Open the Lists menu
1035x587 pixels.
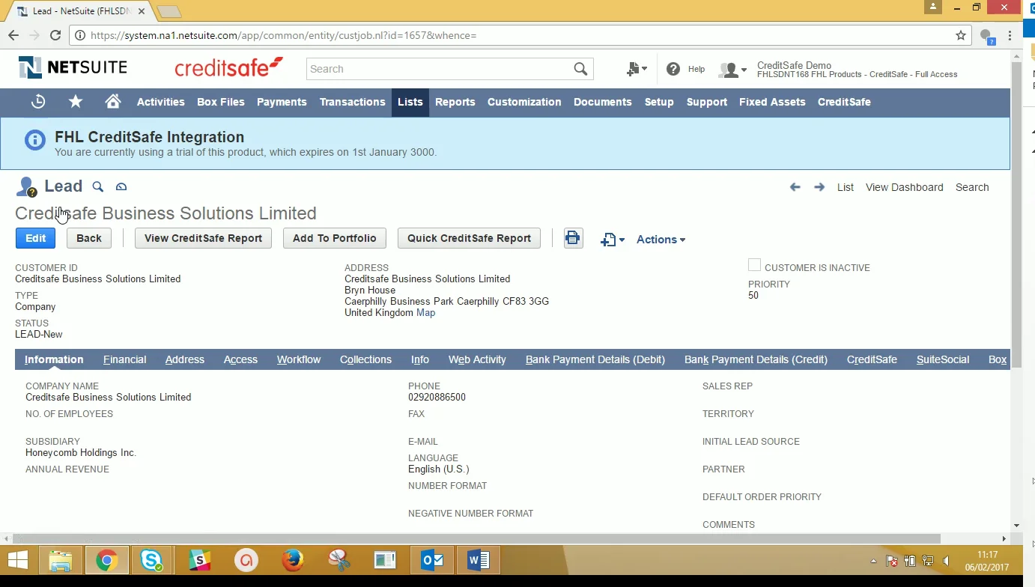tap(410, 102)
